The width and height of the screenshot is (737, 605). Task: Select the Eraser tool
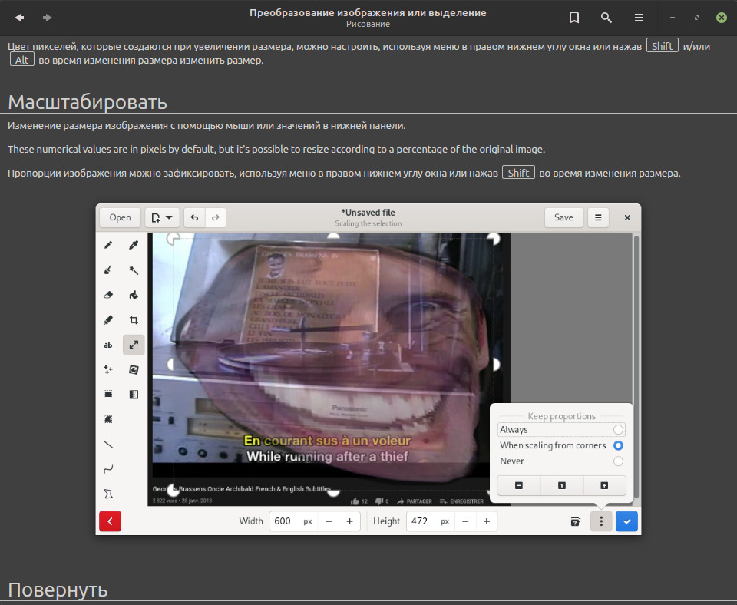108,295
